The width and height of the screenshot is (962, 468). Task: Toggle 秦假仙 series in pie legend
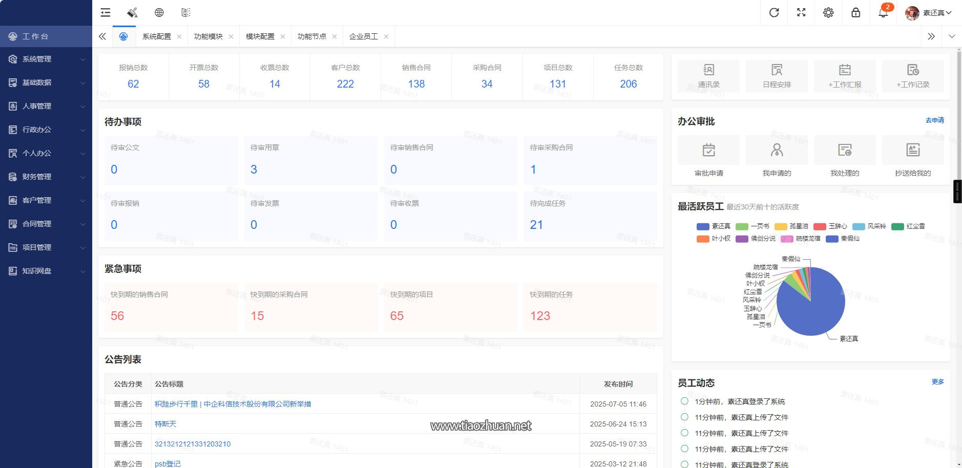(x=843, y=239)
